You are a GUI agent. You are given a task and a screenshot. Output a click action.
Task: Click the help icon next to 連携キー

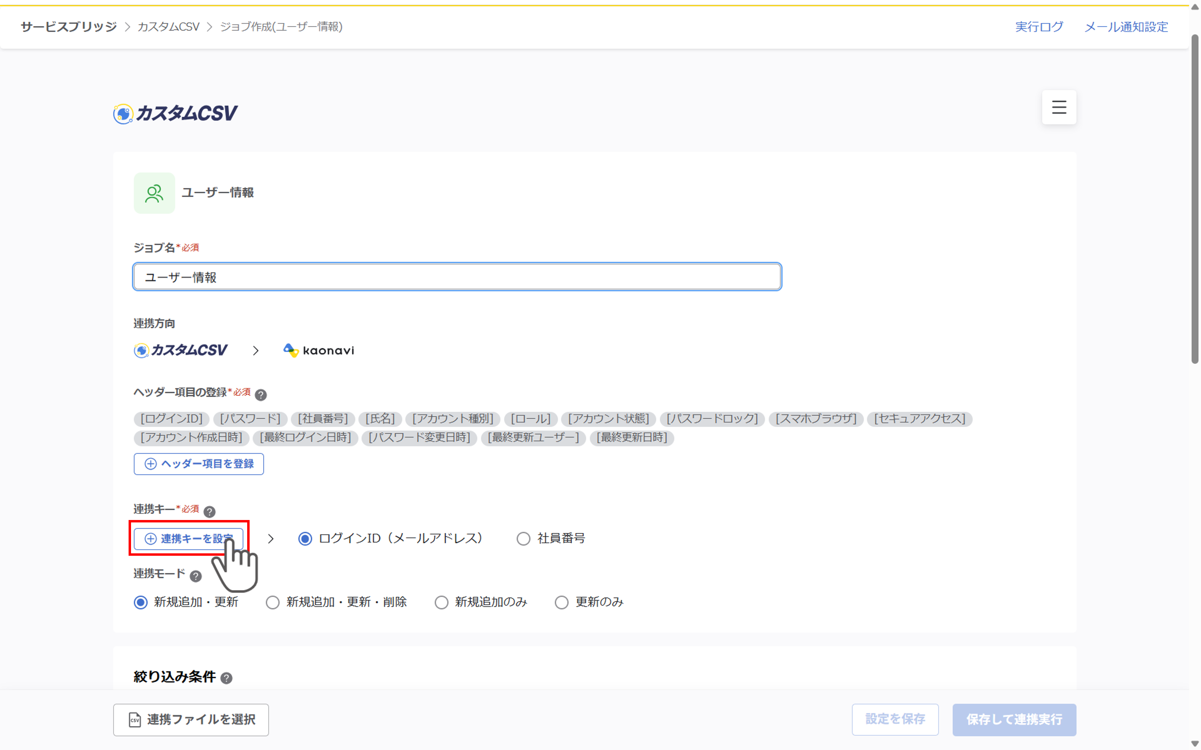210,512
